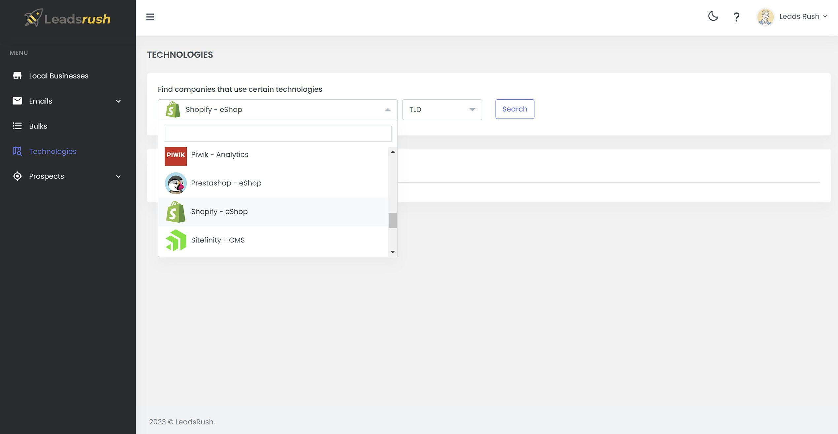The width and height of the screenshot is (838, 434).
Task: Click the Bulks list icon
Action: 17,126
